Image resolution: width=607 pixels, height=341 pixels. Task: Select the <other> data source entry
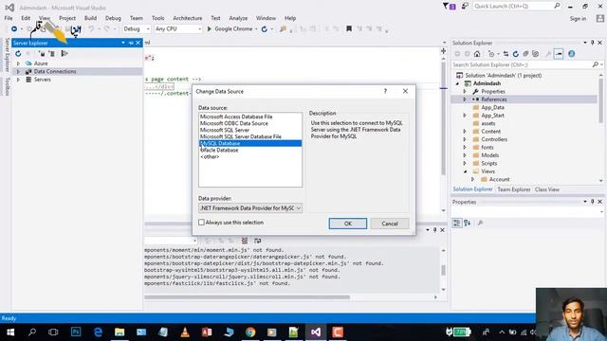(x=210, y=157)
